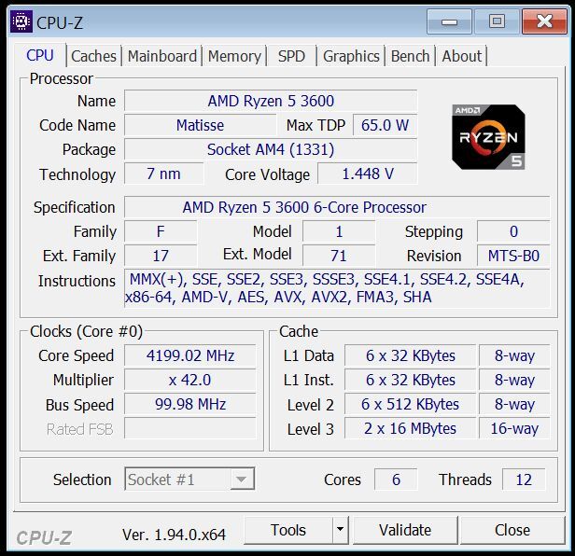Open the Mainboard tab

pyautogui.click(x=162, y=56)
